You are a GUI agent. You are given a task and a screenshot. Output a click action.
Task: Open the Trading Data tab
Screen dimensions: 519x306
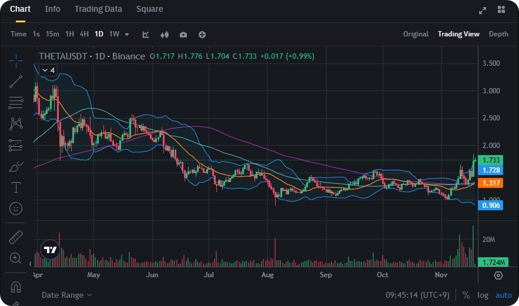98,9
